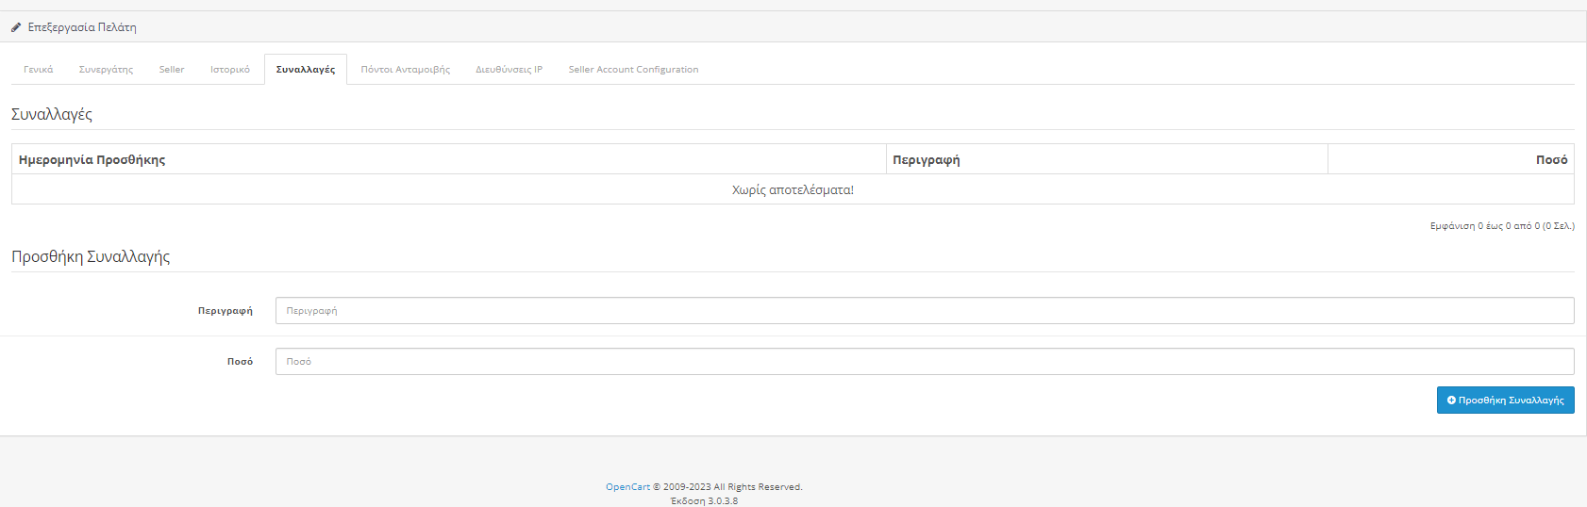Screen dimensions: 1587x507
Task: Open the Πόντοι Ανταμοιβής tab
Action: point(406,70)
